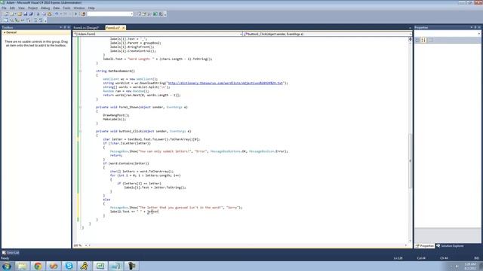Image resolution: width=483 pixels, height=271 pixels.
Task: Open the Tools menu
Action: [x=66, y=8]
